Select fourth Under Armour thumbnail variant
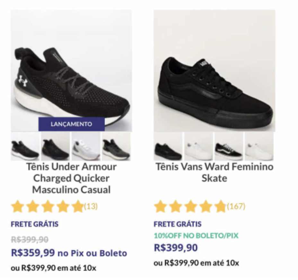The width and height of the screenshot is (298, 280). [x=116, y=147]
